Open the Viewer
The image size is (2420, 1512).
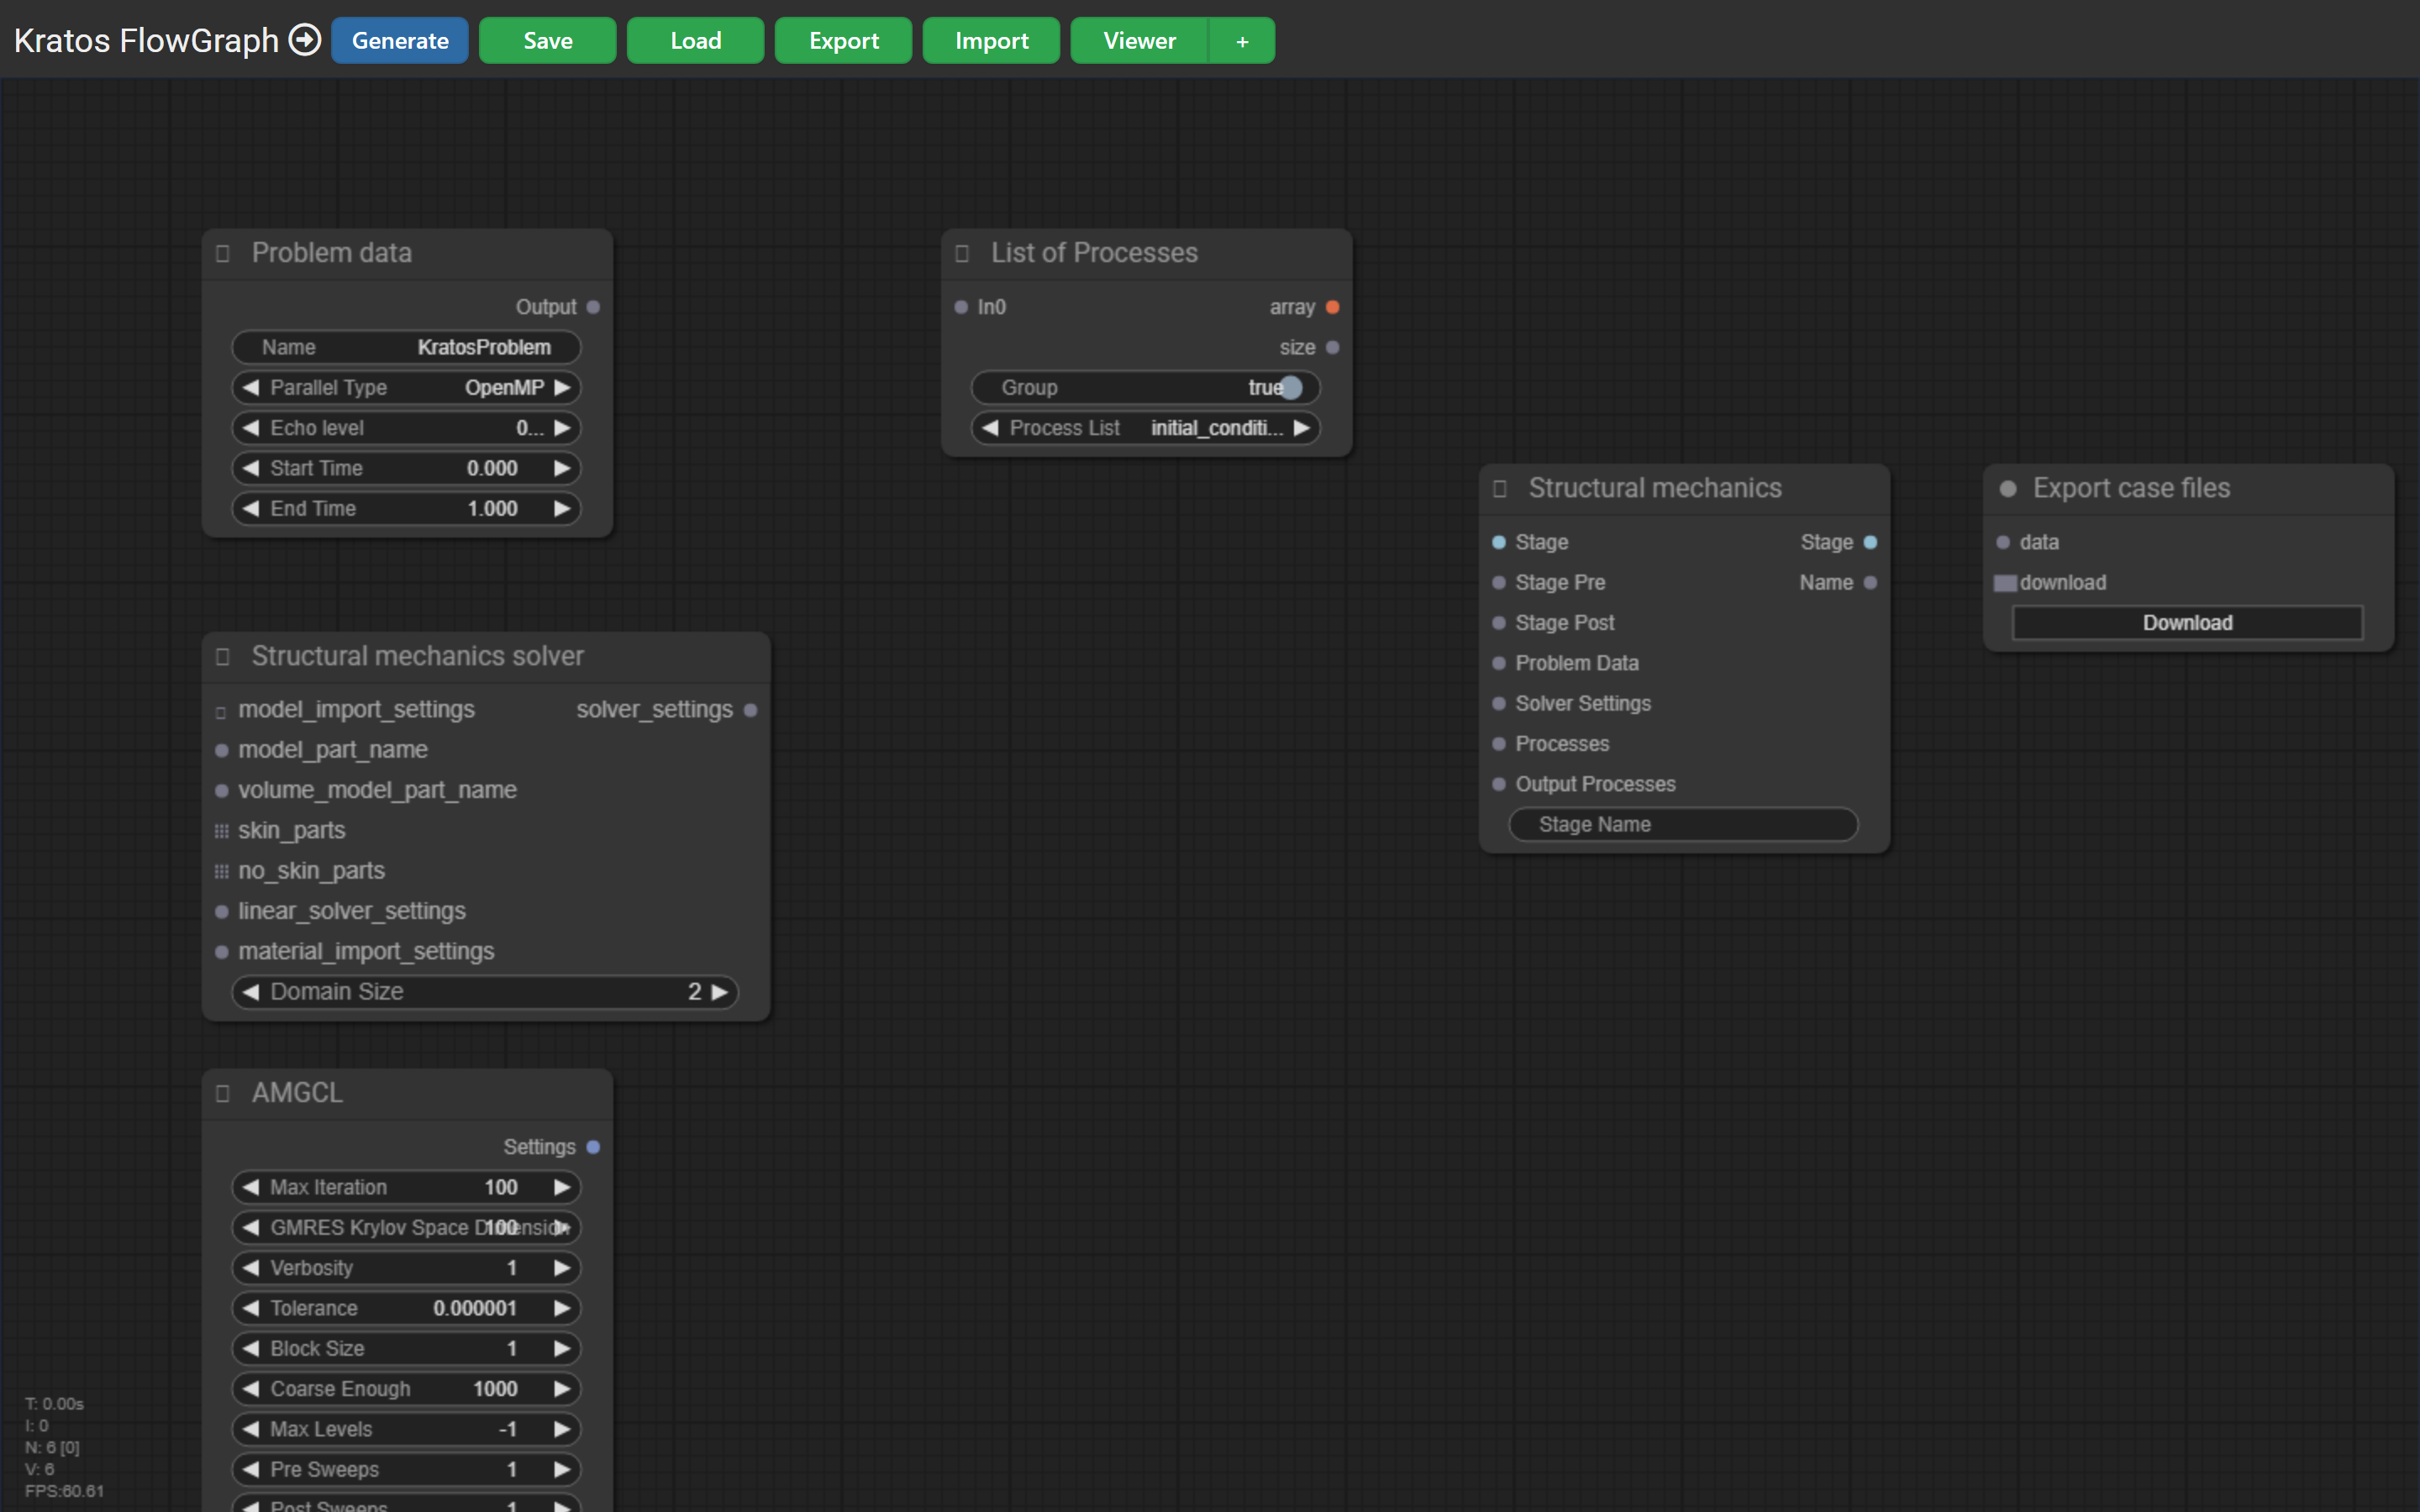point(1139,41)
